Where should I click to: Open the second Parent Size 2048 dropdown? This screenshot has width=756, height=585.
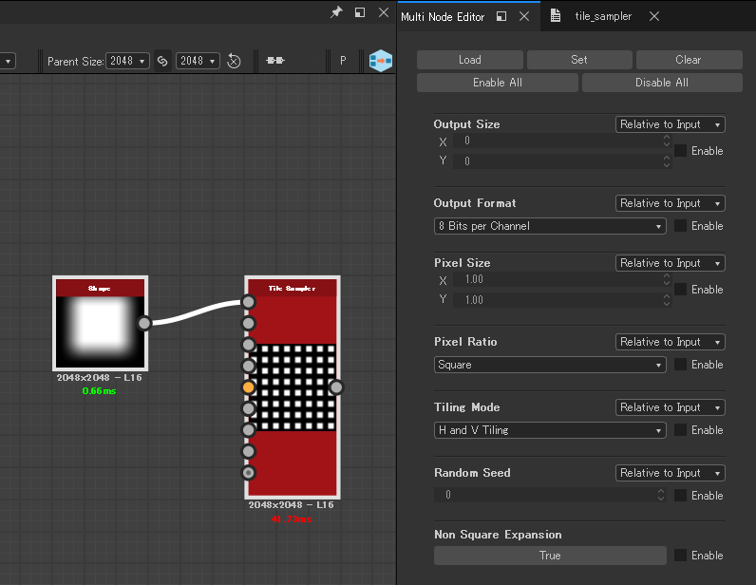click(198, 61)
